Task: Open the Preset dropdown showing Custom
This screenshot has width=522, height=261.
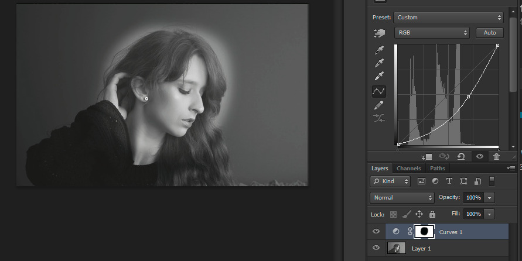Action: coord(448,18)
